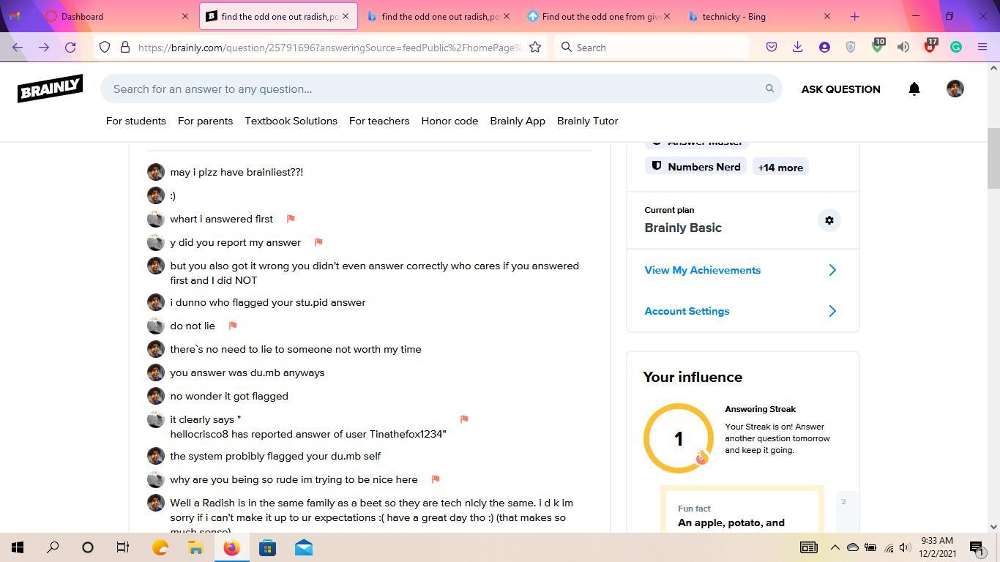This screenshot has height=562, width=1000.
Task: Open the Windows notification center
Action: pyautogui.click(x=977, y=547)
